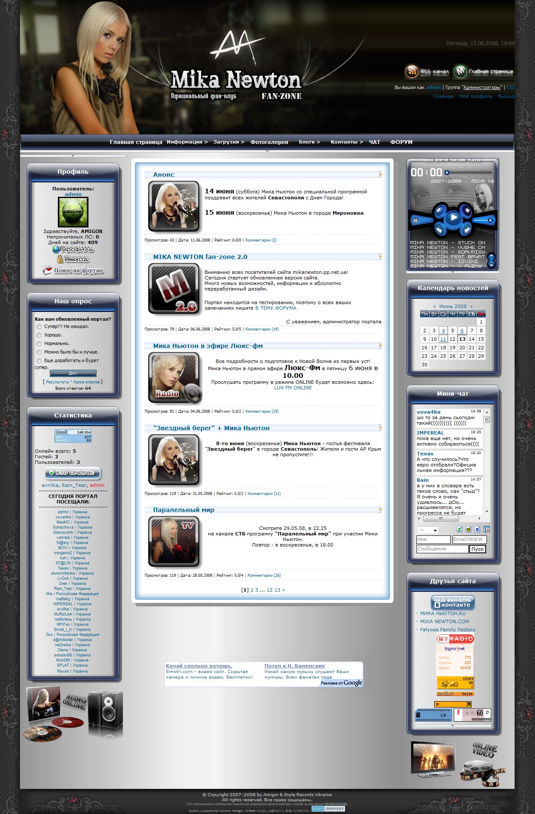The image size is (535, 814).
Task: Adjust the player volume slider
Action: pyautogui.click(x=484, y=220)
